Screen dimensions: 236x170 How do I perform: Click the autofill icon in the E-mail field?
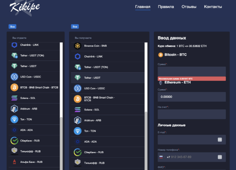tap(220, 140)
